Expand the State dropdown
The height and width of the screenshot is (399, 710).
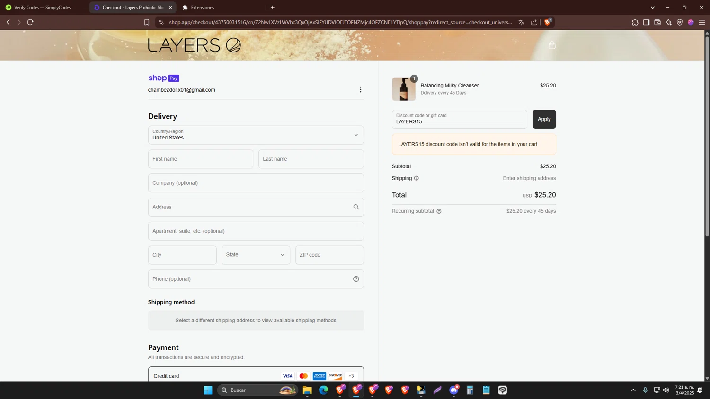(256, 255)
